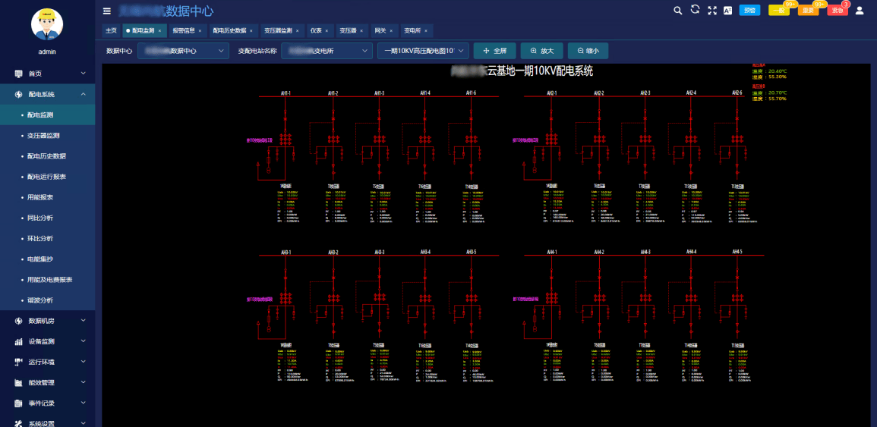Click the 系统设置 wrench icon
Image resolution: width=877 pixels, height=427 pixels.
(18, 424)
